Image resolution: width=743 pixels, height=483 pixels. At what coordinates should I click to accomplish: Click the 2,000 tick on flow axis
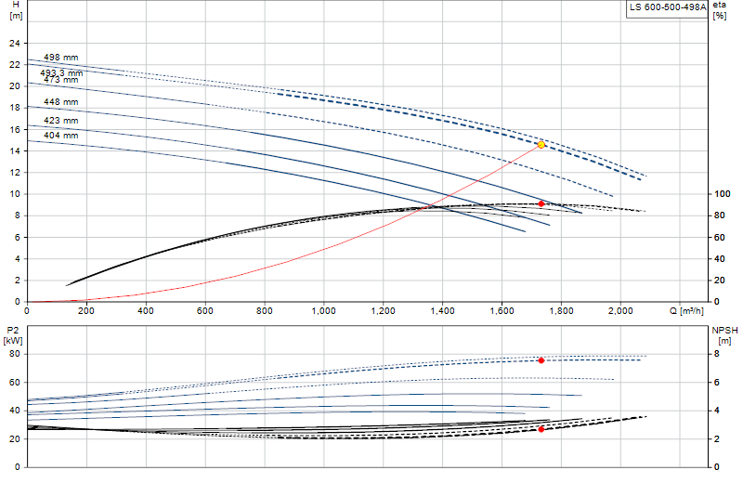[x=620, y=311]
